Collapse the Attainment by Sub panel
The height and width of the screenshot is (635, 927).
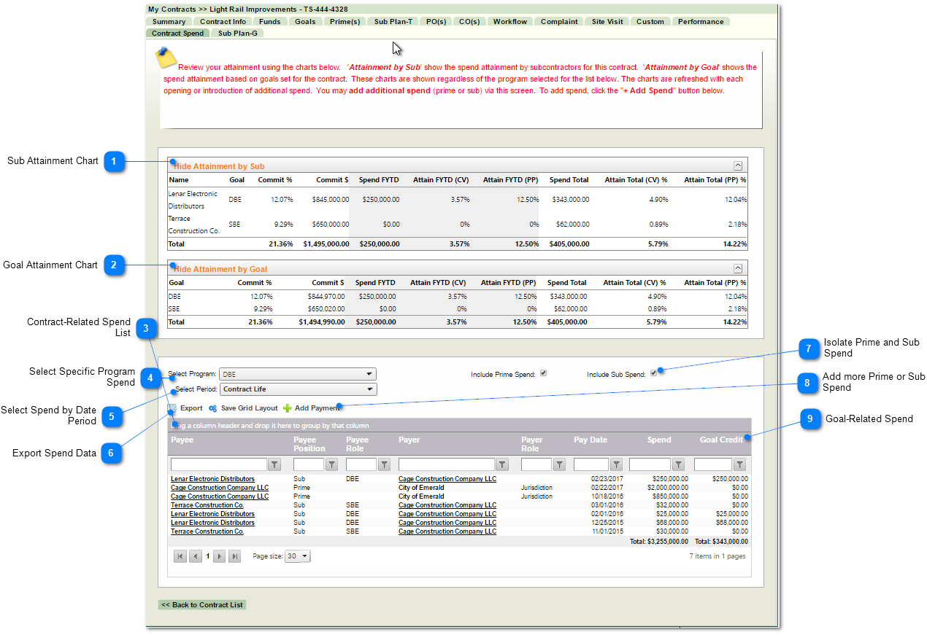coord(737,165)
